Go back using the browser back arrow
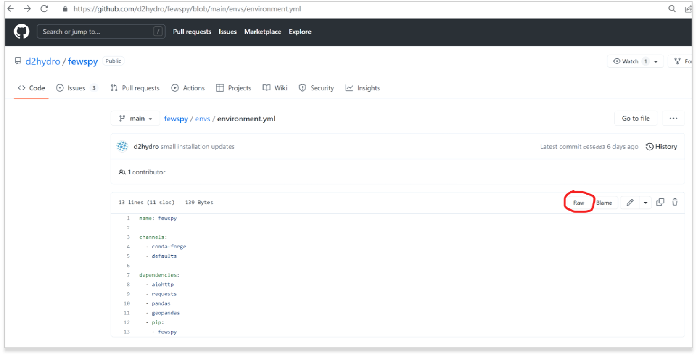The height and width of the screenshot is (356, 697). tap(11, 8)
